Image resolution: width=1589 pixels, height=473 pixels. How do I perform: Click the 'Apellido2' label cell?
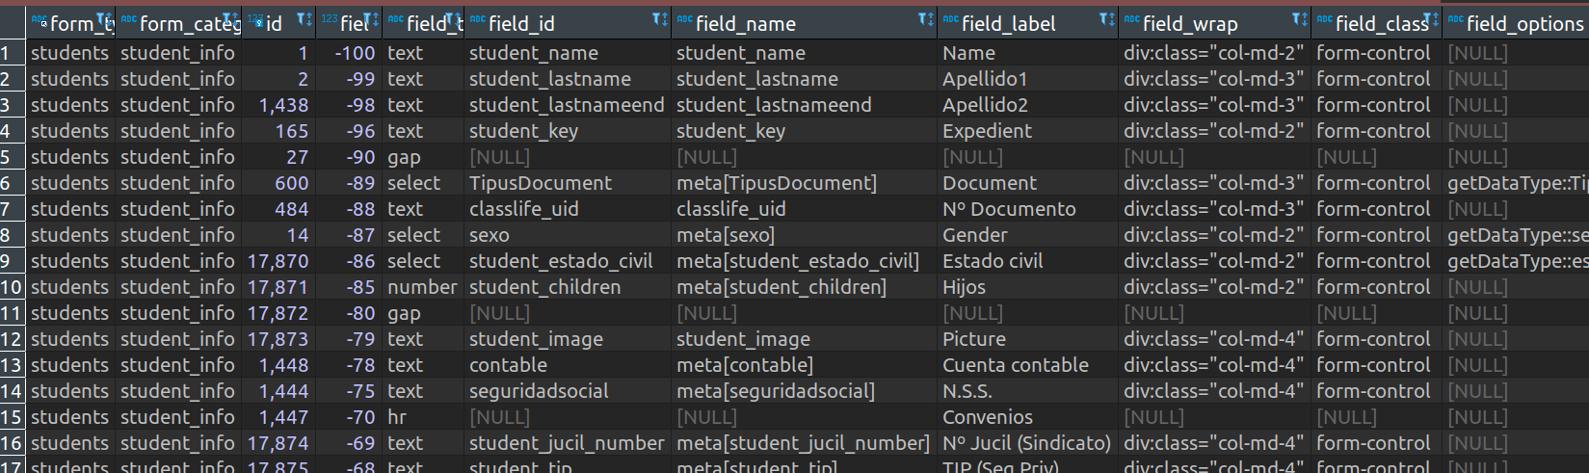coord(1027,105)
